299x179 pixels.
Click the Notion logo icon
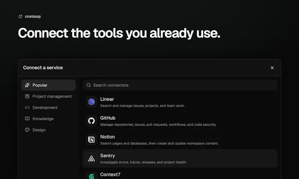point(91,139)
